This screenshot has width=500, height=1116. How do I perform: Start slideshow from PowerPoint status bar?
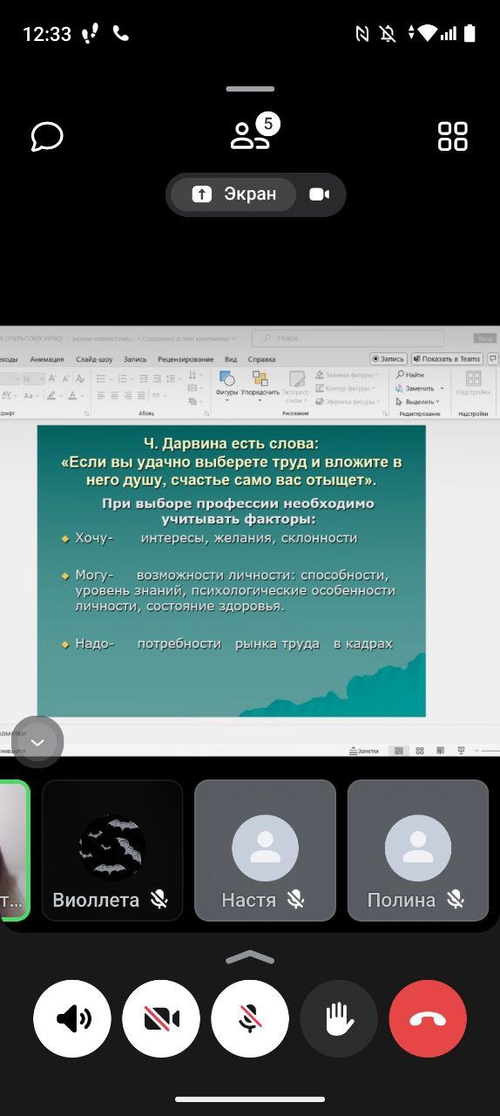tap(462, 750)
